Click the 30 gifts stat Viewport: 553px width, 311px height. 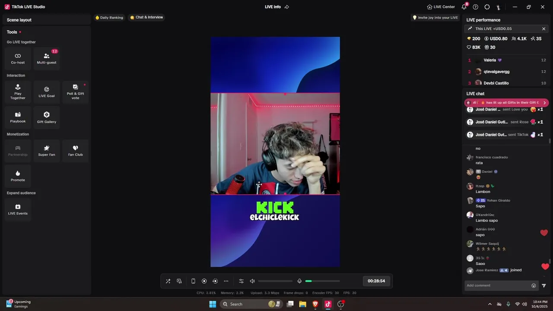[490, 47]
